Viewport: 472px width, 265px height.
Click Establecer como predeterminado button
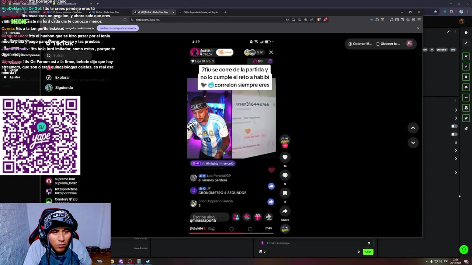pyautogui.click(x=118, y=28)
